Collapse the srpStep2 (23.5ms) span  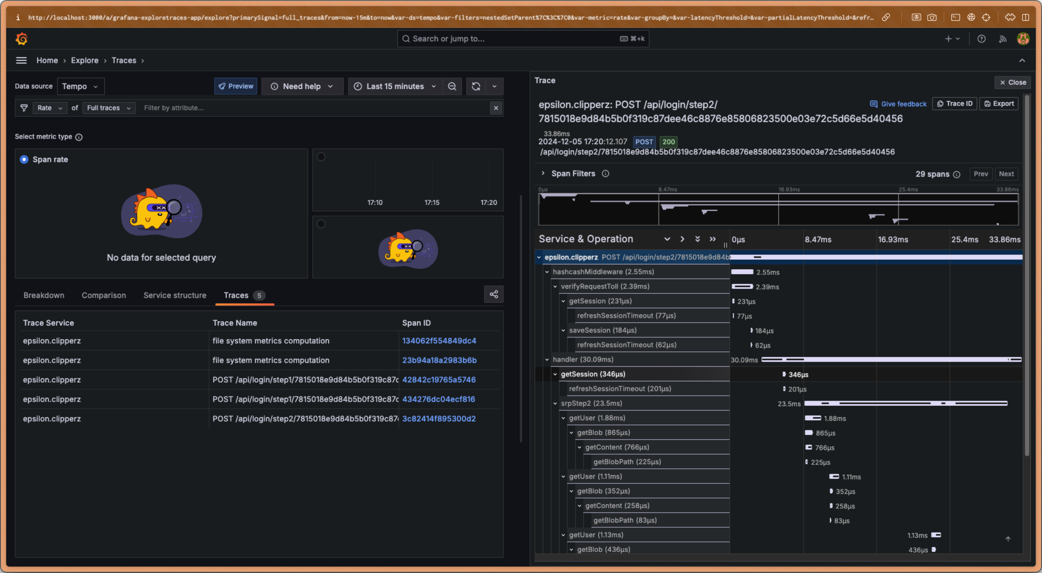[x=555, y=403]
